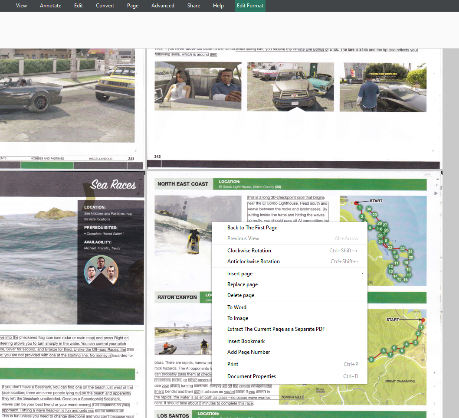The width and height of the screenshot is (459, 418).
Task: Click text line "This is a long 30-checkpoint race"
Action: tap(286, 198)
